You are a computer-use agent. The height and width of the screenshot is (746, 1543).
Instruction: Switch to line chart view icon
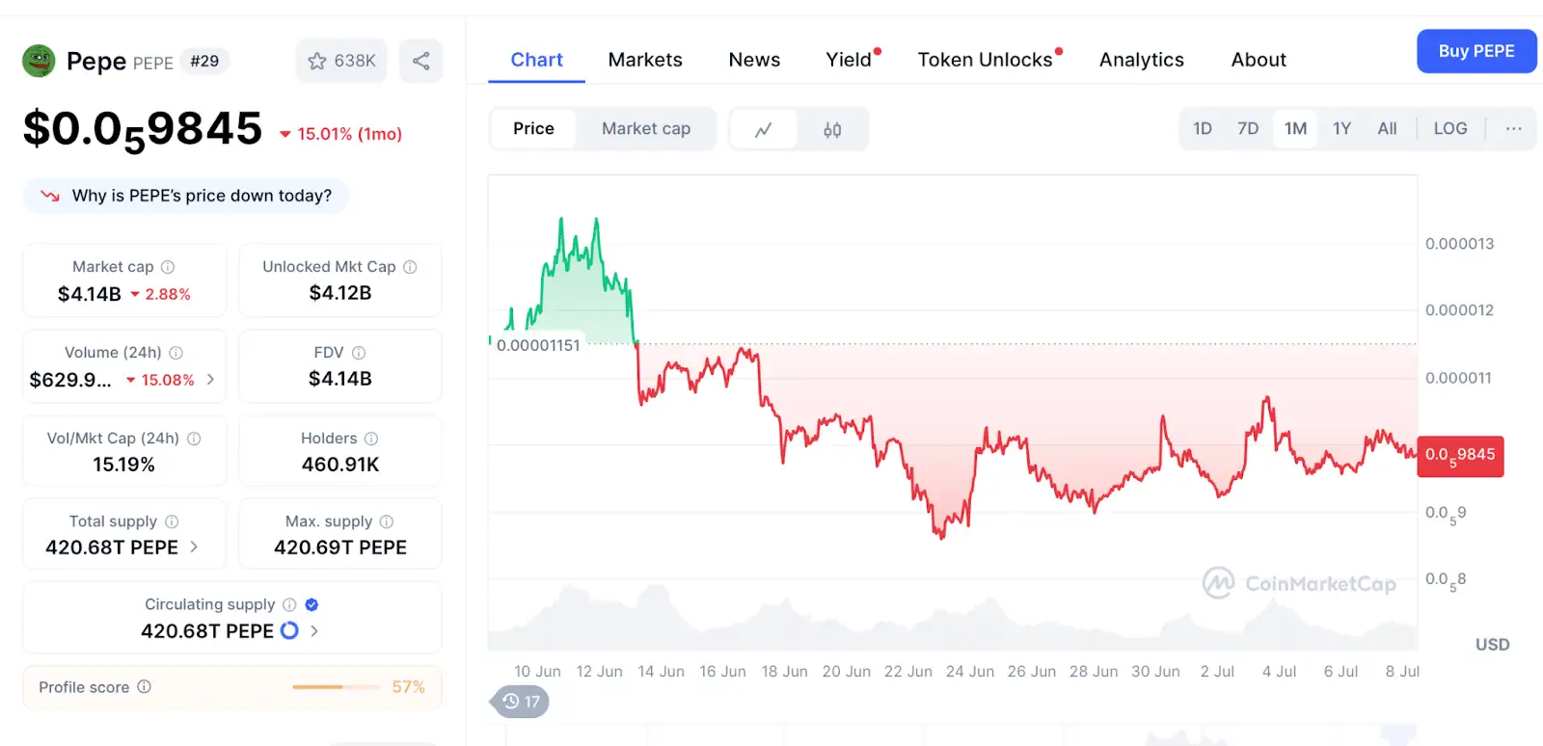point(763,129)
